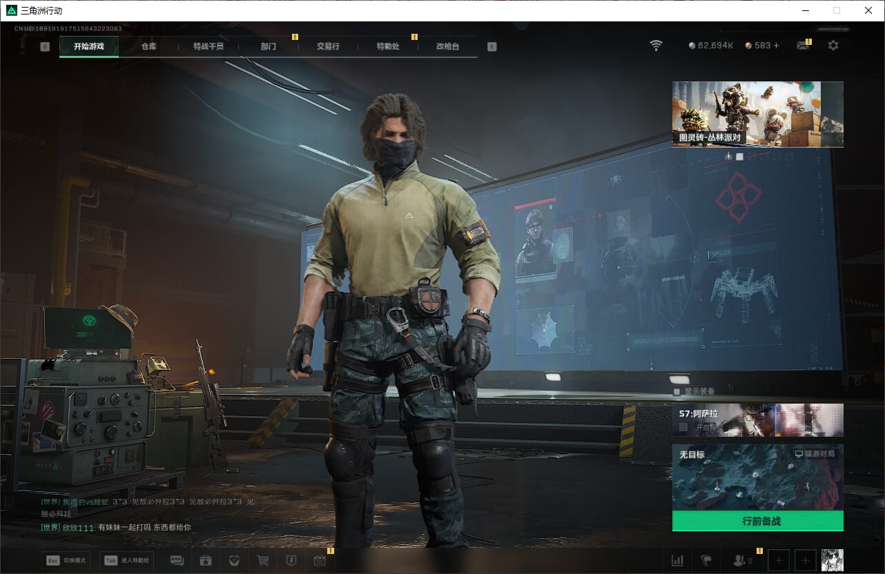The width and height of the screenshot is (885, 574).
Task: Click the second empty squad slot plus
Action: 806,560
